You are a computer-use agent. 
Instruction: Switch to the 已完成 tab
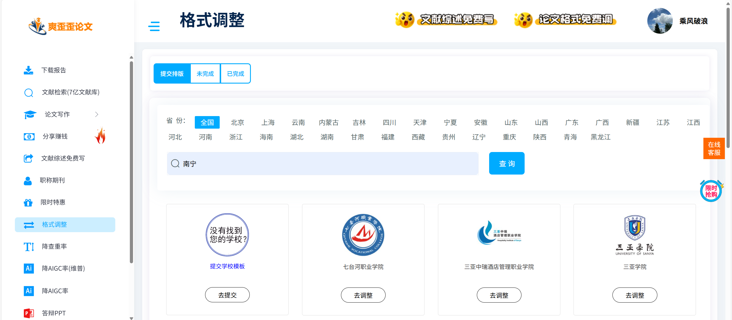point(235,74)
